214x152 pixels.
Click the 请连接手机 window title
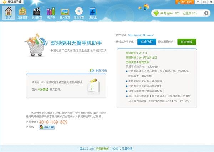[x=15, y=2]
